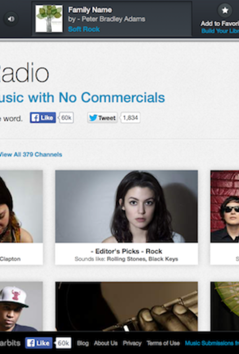Go to the Privacy page
The image size is (239, 354).
[132, 343]
